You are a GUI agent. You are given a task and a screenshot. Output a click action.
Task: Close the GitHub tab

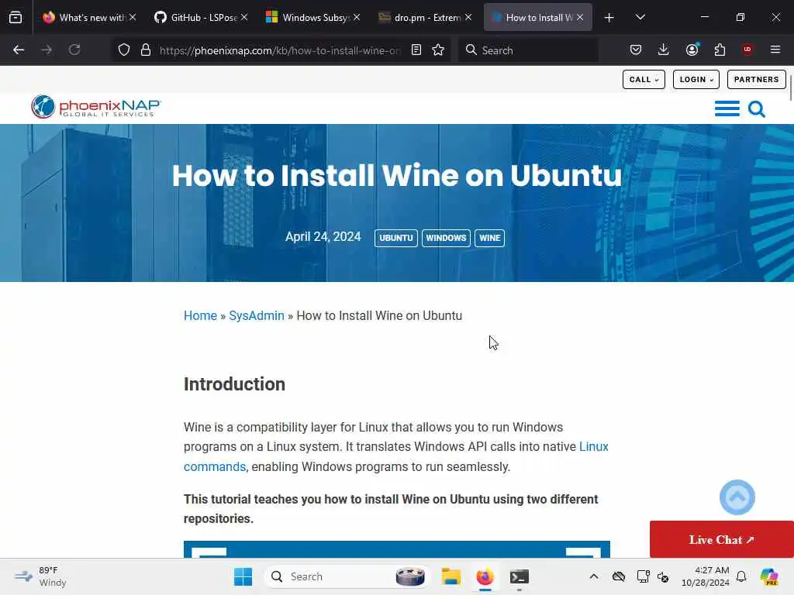[x=244, y=17]
